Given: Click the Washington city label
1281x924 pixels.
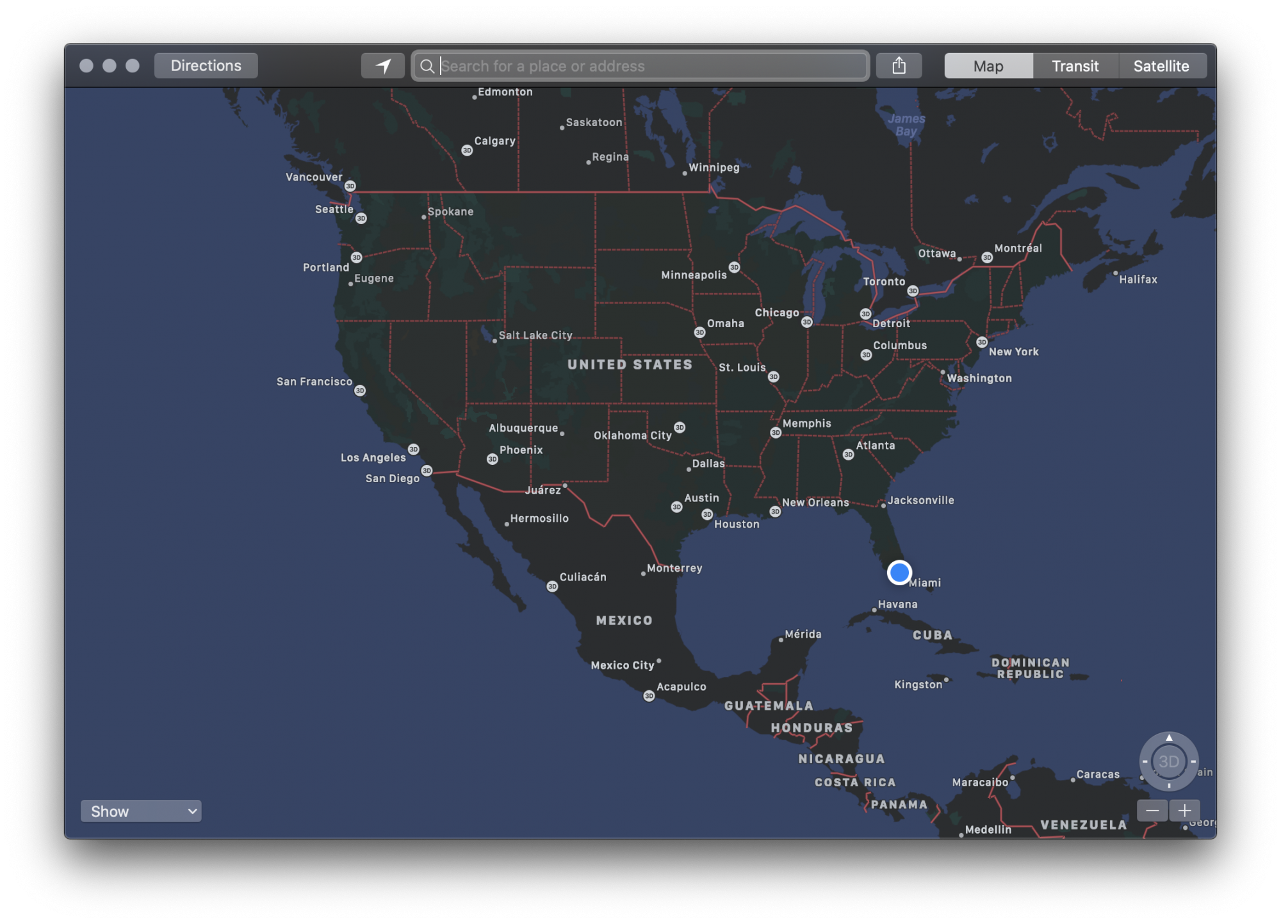Looking at the screenshot, I should pyautogui.click(x=979, y=378).
